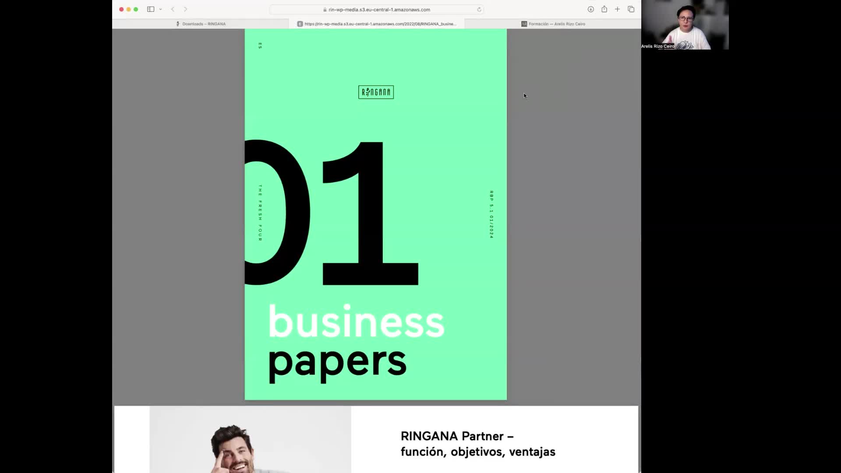Image resolution: width=841 pixels, height=473 pixels.
Task: Maximize the window with the green button
Action: click(136, 9)
